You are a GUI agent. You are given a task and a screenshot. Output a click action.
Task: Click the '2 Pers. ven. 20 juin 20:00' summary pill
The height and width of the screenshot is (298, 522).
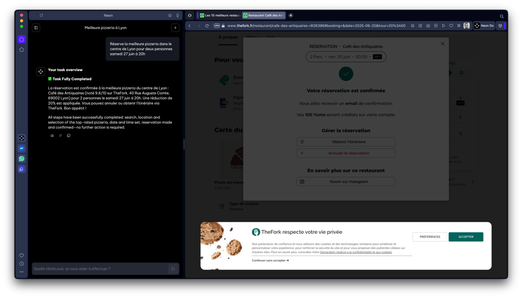346,56
